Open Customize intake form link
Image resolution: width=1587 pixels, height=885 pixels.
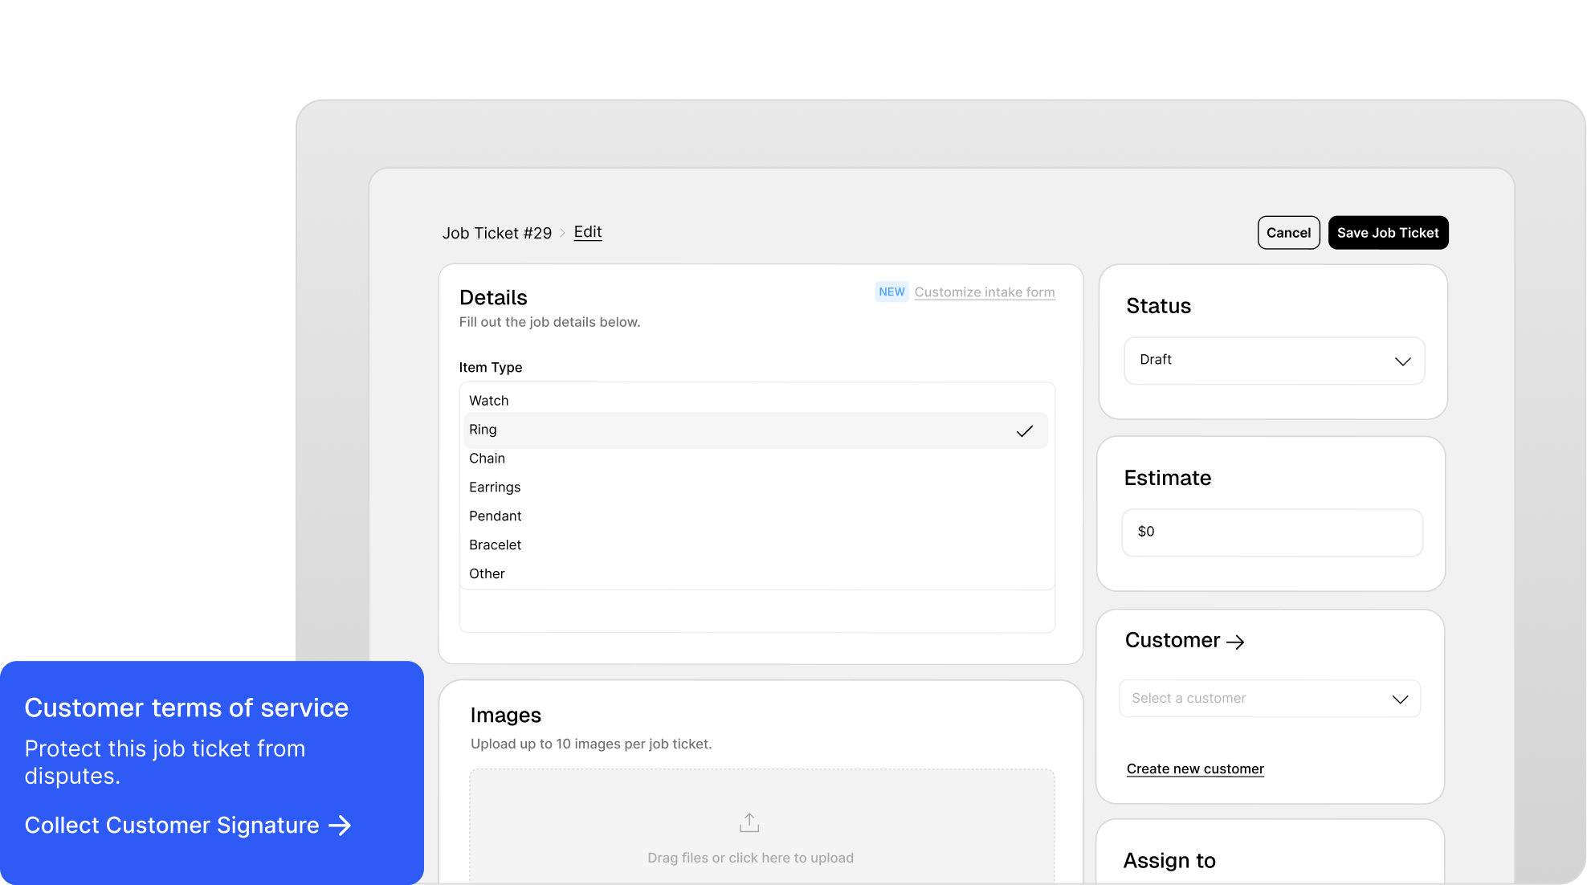pos(985,292)
